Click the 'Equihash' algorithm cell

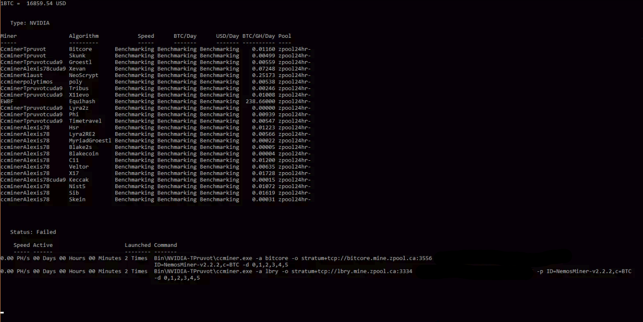[x=82, y=102]
